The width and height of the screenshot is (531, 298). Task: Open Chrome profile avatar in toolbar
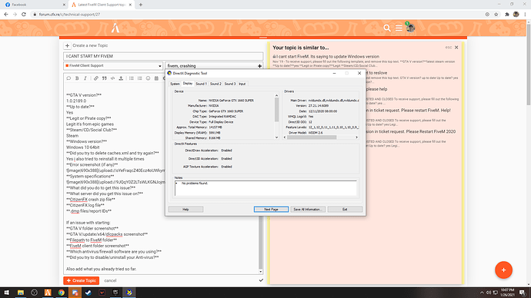(516, 14)
